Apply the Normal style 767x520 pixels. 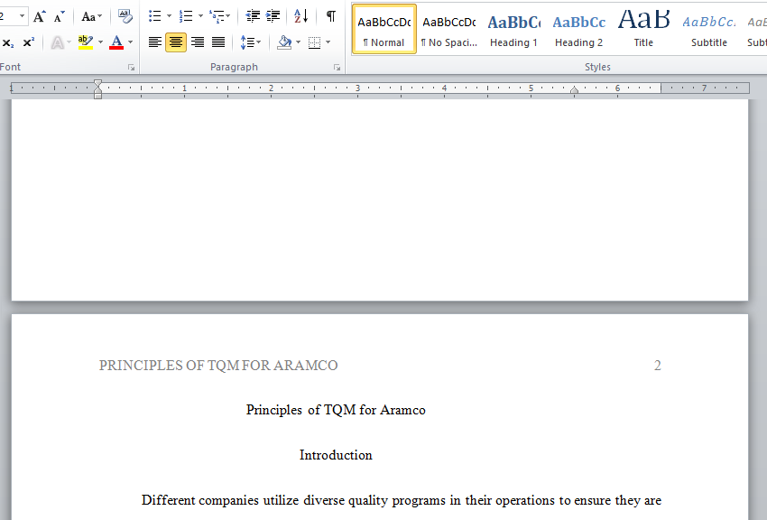384,29
